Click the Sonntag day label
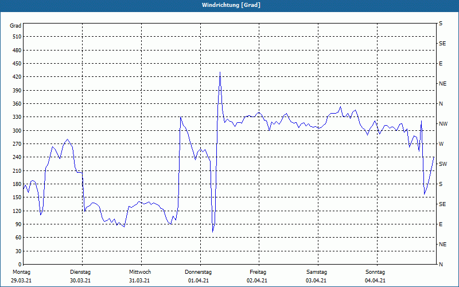The height and width of the screenshot is (287, 459). coord(375,272)
